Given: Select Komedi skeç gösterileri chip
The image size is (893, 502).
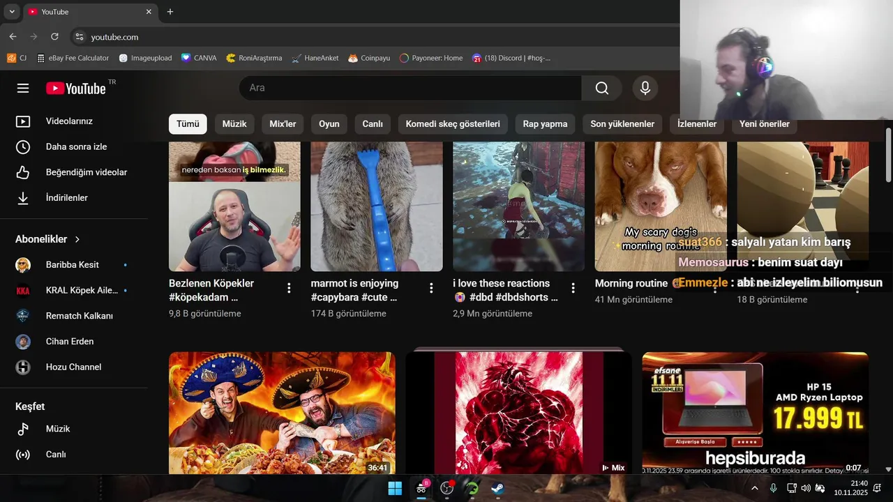Looking at the screenshot, I should [x=453, y=124].
